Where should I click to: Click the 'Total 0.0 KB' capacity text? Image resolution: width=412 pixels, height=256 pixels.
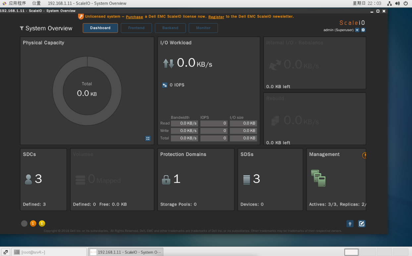[87, 90]
